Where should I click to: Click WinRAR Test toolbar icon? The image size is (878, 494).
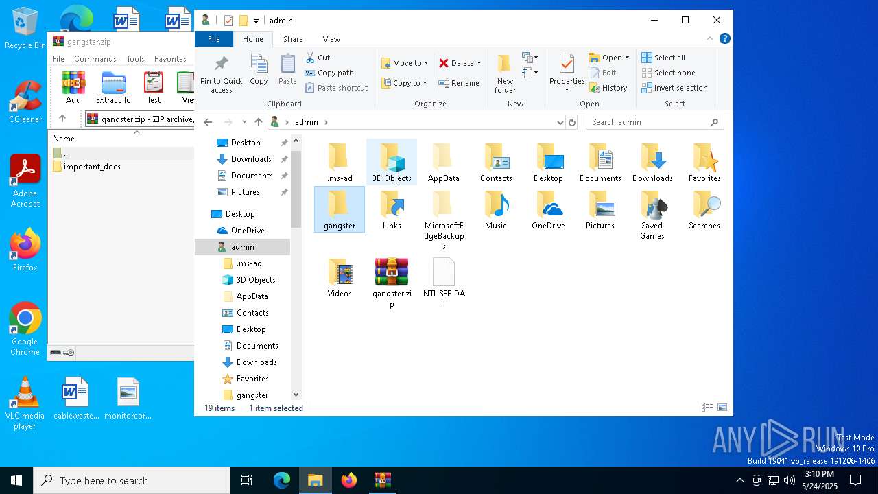[x=154, y=87]
